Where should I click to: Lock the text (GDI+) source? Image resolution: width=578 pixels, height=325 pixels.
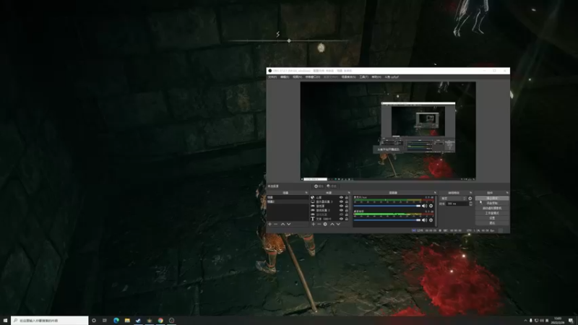pos(347,219)
